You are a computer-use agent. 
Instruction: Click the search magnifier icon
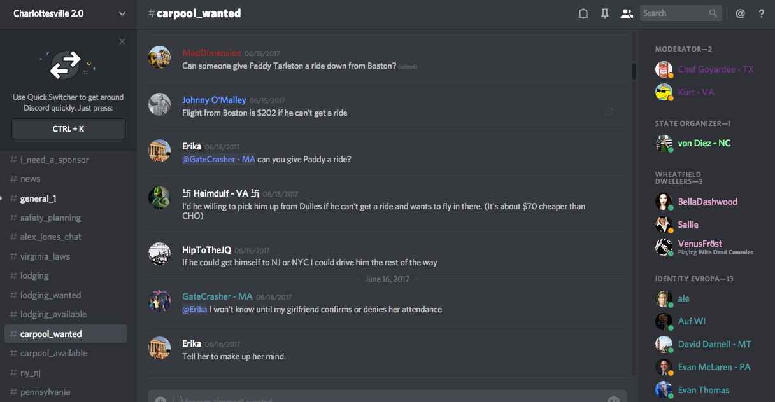point(713,13)
